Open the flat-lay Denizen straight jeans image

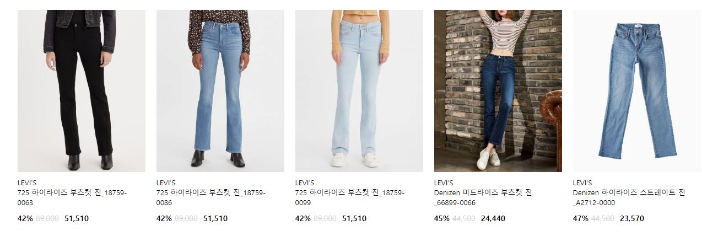coord(637,91)
